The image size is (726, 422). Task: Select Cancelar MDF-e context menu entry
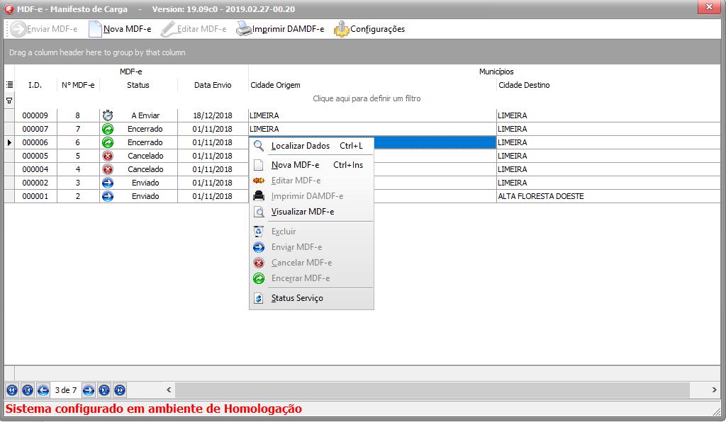[311, 263]
